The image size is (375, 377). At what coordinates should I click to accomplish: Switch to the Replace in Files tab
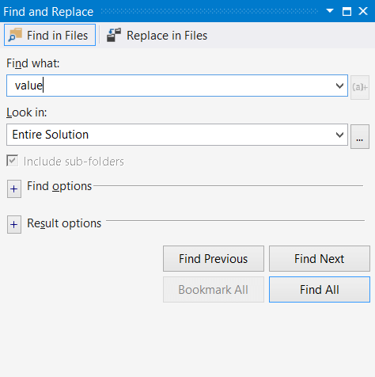coord(157,36)
